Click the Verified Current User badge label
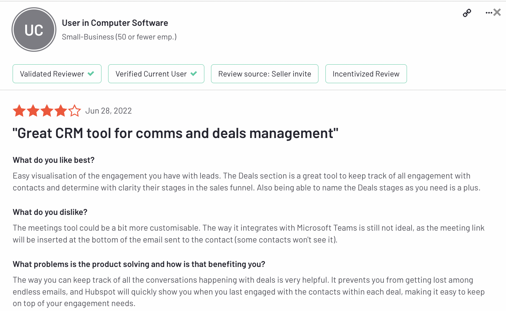Screen dimensions: 506x311 (x=151, y=74)
